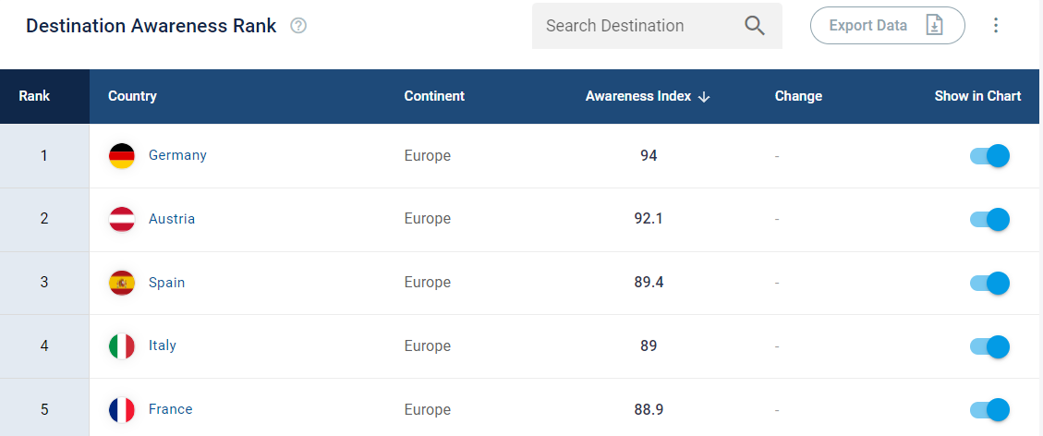Click the Change column header
Viewport: 1043px width, 436px height.
[x=798, y=96]
